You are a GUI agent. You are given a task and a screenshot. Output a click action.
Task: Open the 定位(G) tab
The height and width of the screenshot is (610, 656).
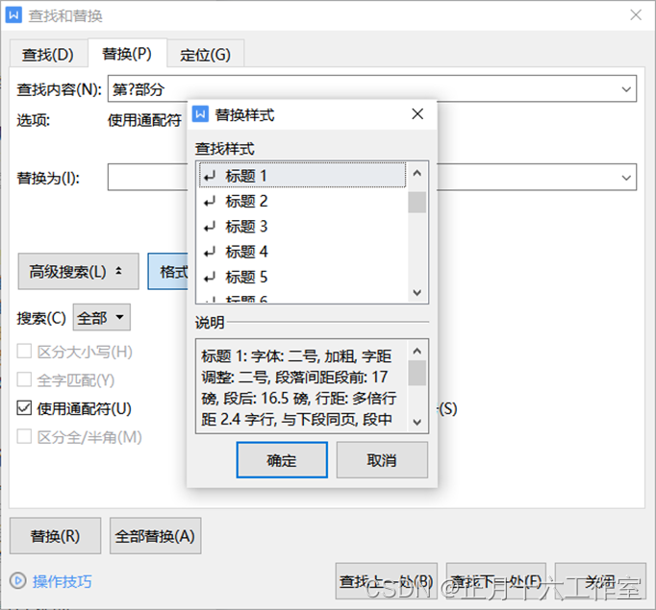(205, 55)
